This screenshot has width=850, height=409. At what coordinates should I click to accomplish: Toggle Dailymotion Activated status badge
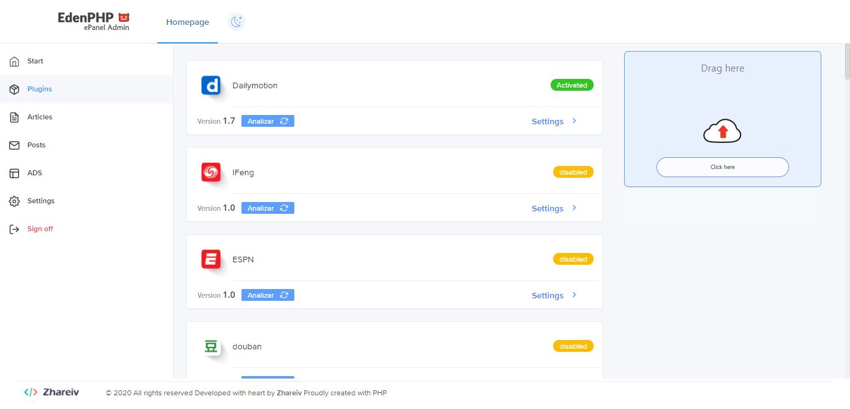point(572,85)
